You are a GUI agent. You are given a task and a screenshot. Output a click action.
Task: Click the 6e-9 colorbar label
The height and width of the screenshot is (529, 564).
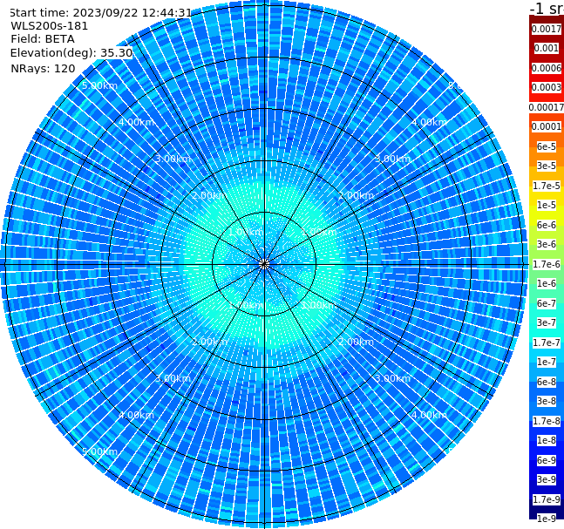tap(547, 460)
